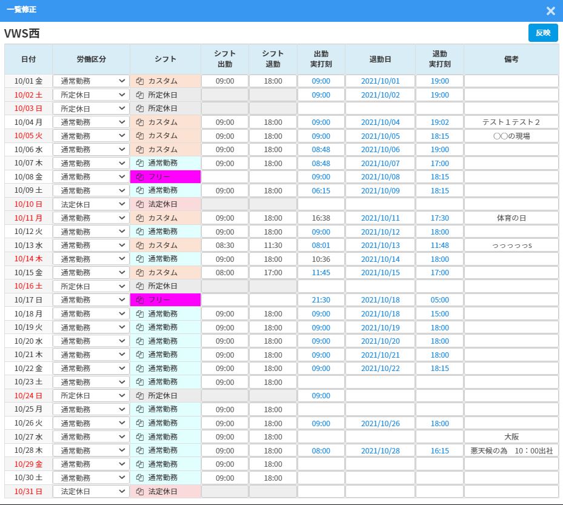Click the shift icon in the 10/10 法定休日 row

pos(140,204)
